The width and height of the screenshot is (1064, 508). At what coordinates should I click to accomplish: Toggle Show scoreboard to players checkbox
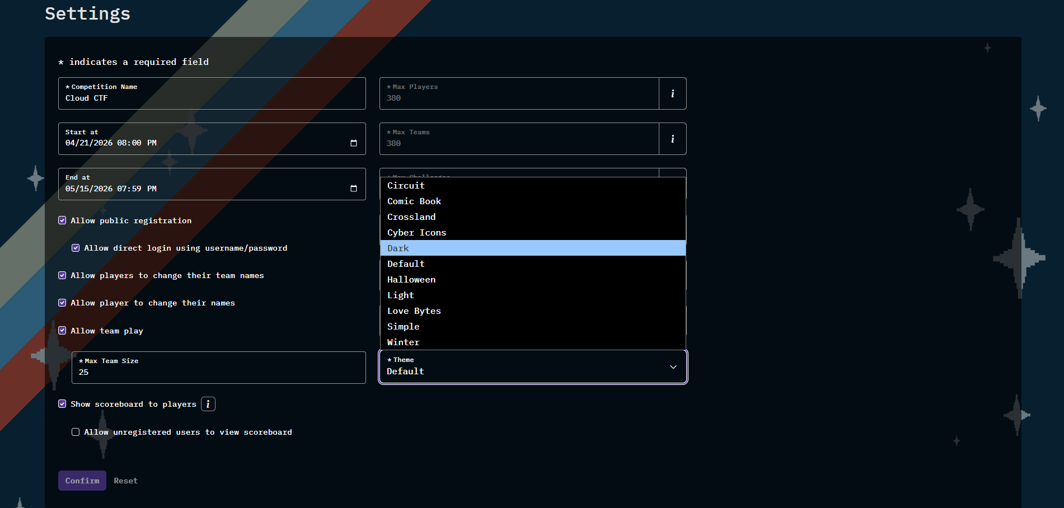(x=62, y=404)
